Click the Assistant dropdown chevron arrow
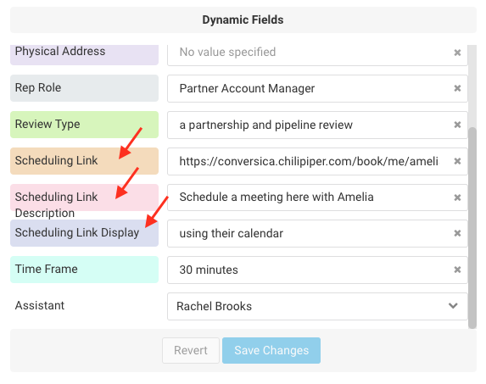486x384 pixels. tap(453, 306)
